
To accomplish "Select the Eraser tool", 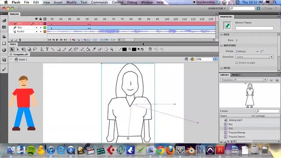I will click(100, 49).
